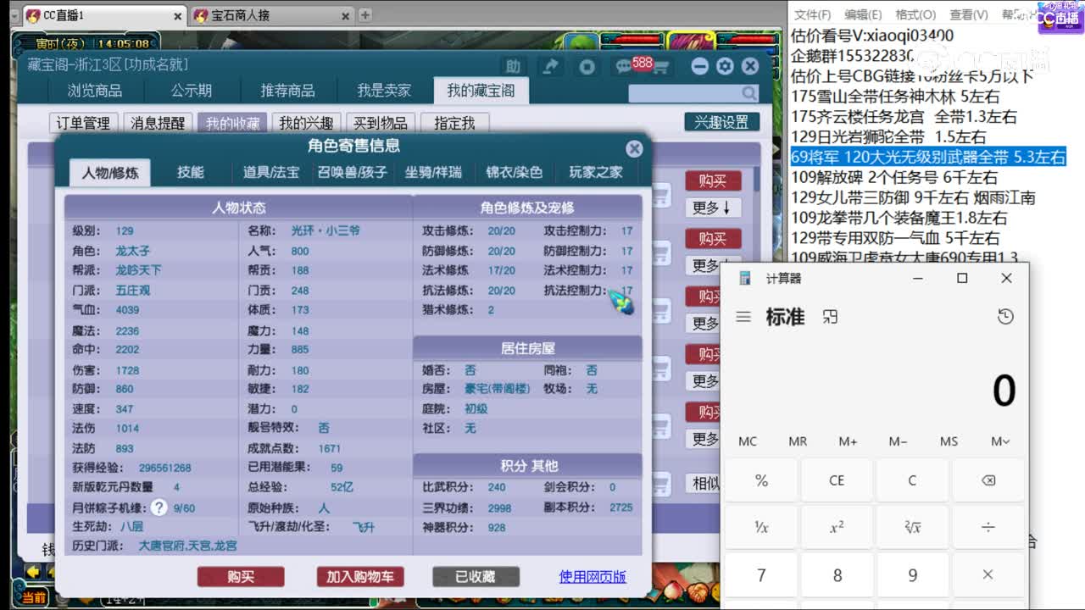Open the shopping cart icon
This screenshot has width=1085, height=610.
(x=661, y=67)
